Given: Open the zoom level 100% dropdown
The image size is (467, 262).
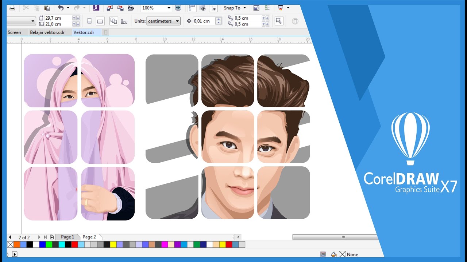Looking at the screenshot, I should [169, 8].
